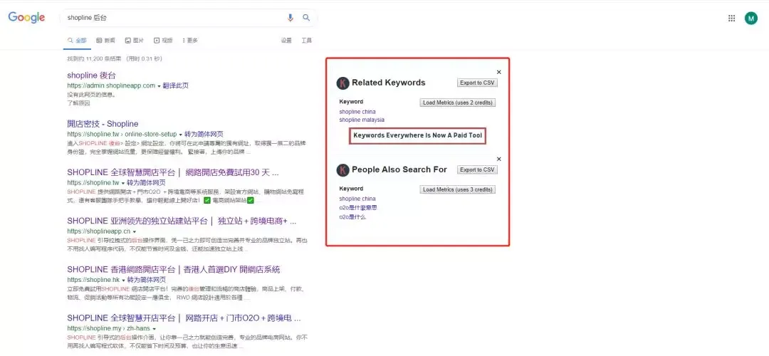Close the Related Keywords panel

click(498, 72)
